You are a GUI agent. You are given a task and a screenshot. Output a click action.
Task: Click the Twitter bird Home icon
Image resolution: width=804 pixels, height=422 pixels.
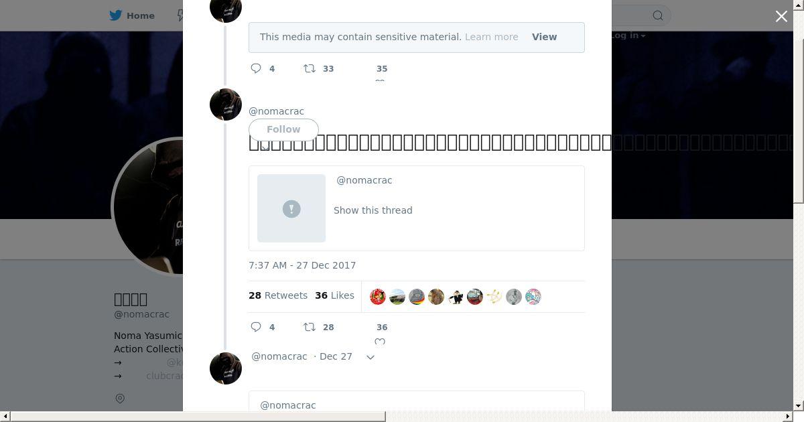point(116,15)
